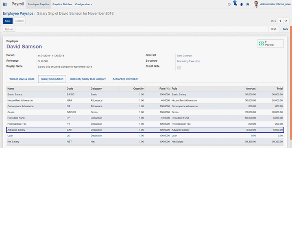This screenshot has height=242, width=292.
Task: Click the green Payslip money icon
Action: coord(261,43)
